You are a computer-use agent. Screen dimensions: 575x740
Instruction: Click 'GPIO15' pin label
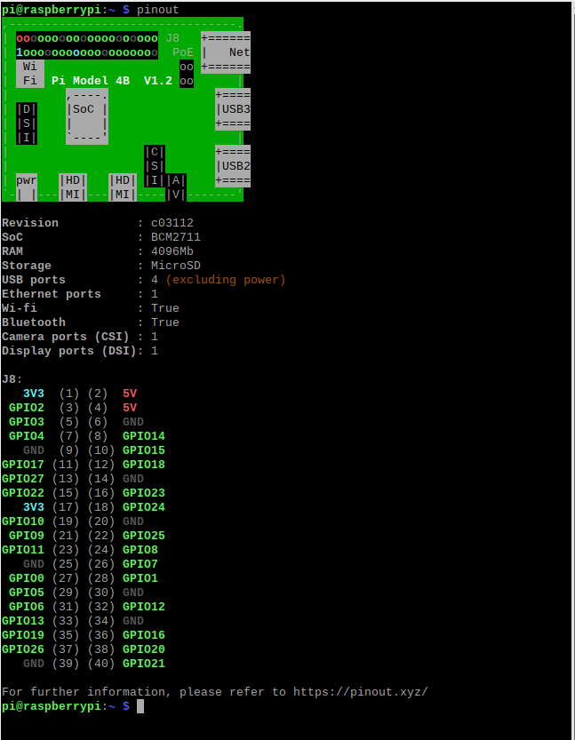(144, 450)
